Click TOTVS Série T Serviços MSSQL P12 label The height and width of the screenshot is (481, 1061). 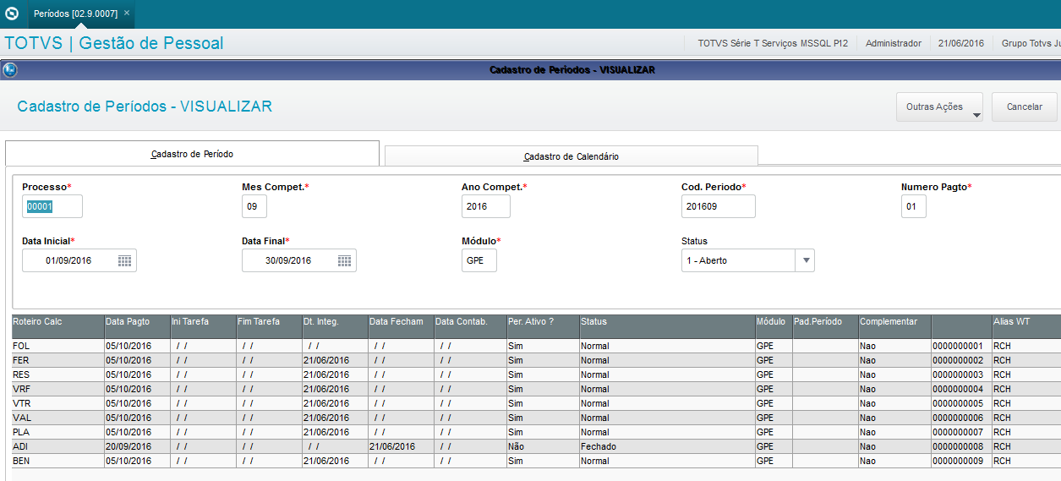click(x=773, y=43)
